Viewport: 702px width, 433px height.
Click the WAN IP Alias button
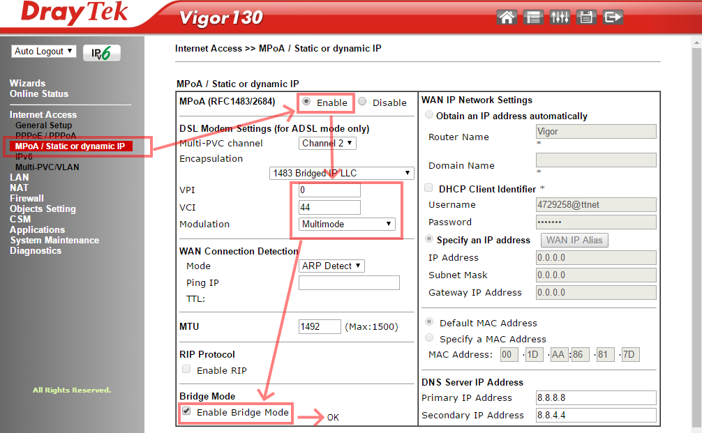click(x=575, y=240)
